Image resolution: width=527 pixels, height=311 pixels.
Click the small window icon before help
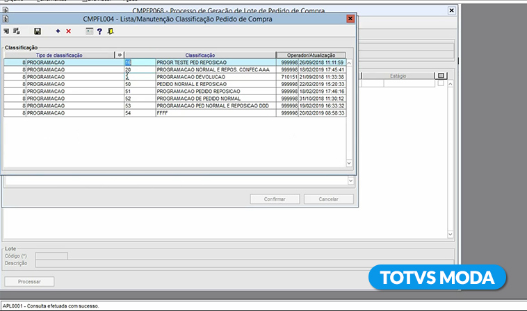coord(89,31)
